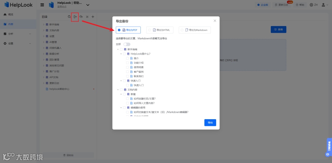
Task: Expand the 分析 menu in left nav
Action: pyautogui.click(x=30, y=34)
